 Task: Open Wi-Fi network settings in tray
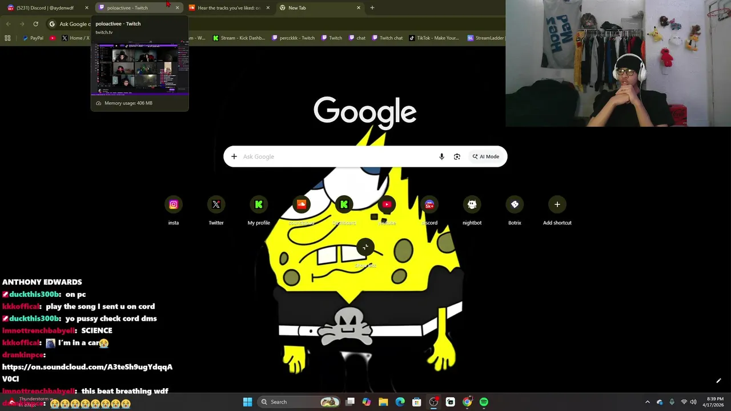(x=684, y=402)
